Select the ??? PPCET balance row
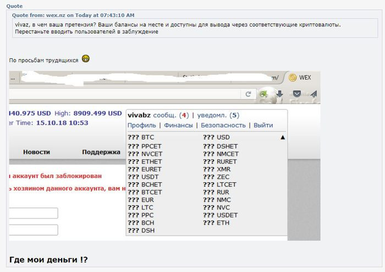The image size is (385, 272). coord(145,146)
